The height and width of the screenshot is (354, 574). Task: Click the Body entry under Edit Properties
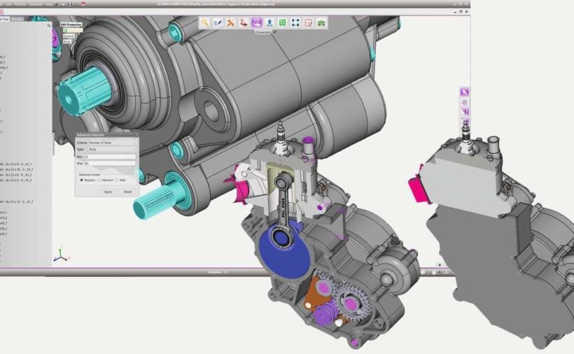tap(67, 41)
